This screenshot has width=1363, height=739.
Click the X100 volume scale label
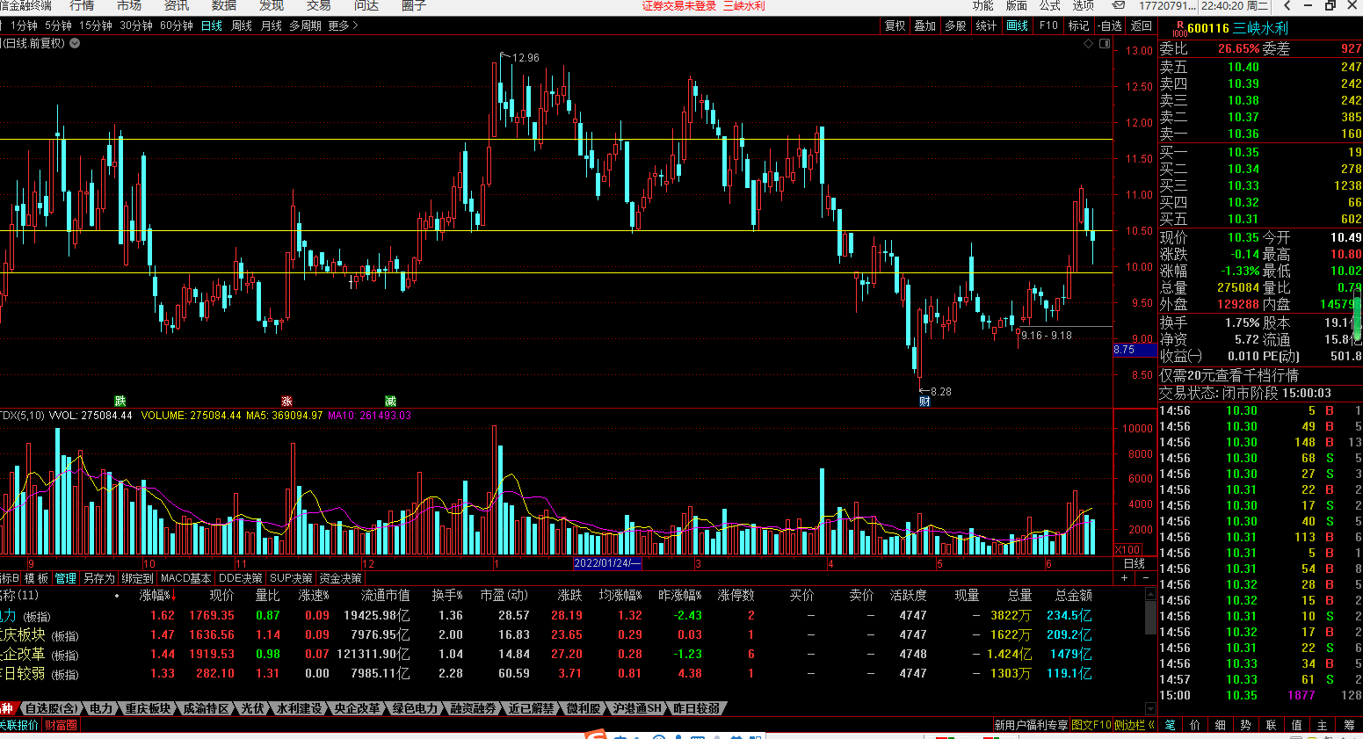pos(1128,550)
